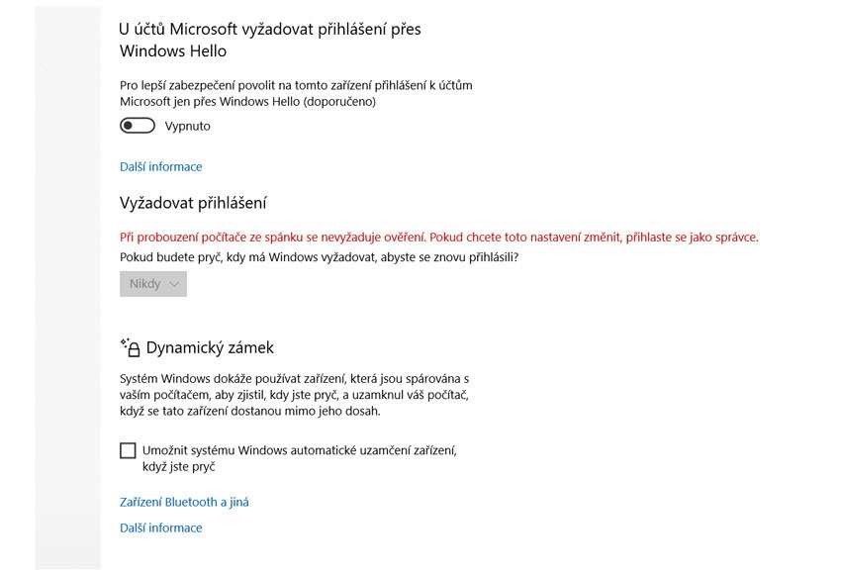
Task: Click the Dynamický zámek lock icon
Action: tap(130, 347)
